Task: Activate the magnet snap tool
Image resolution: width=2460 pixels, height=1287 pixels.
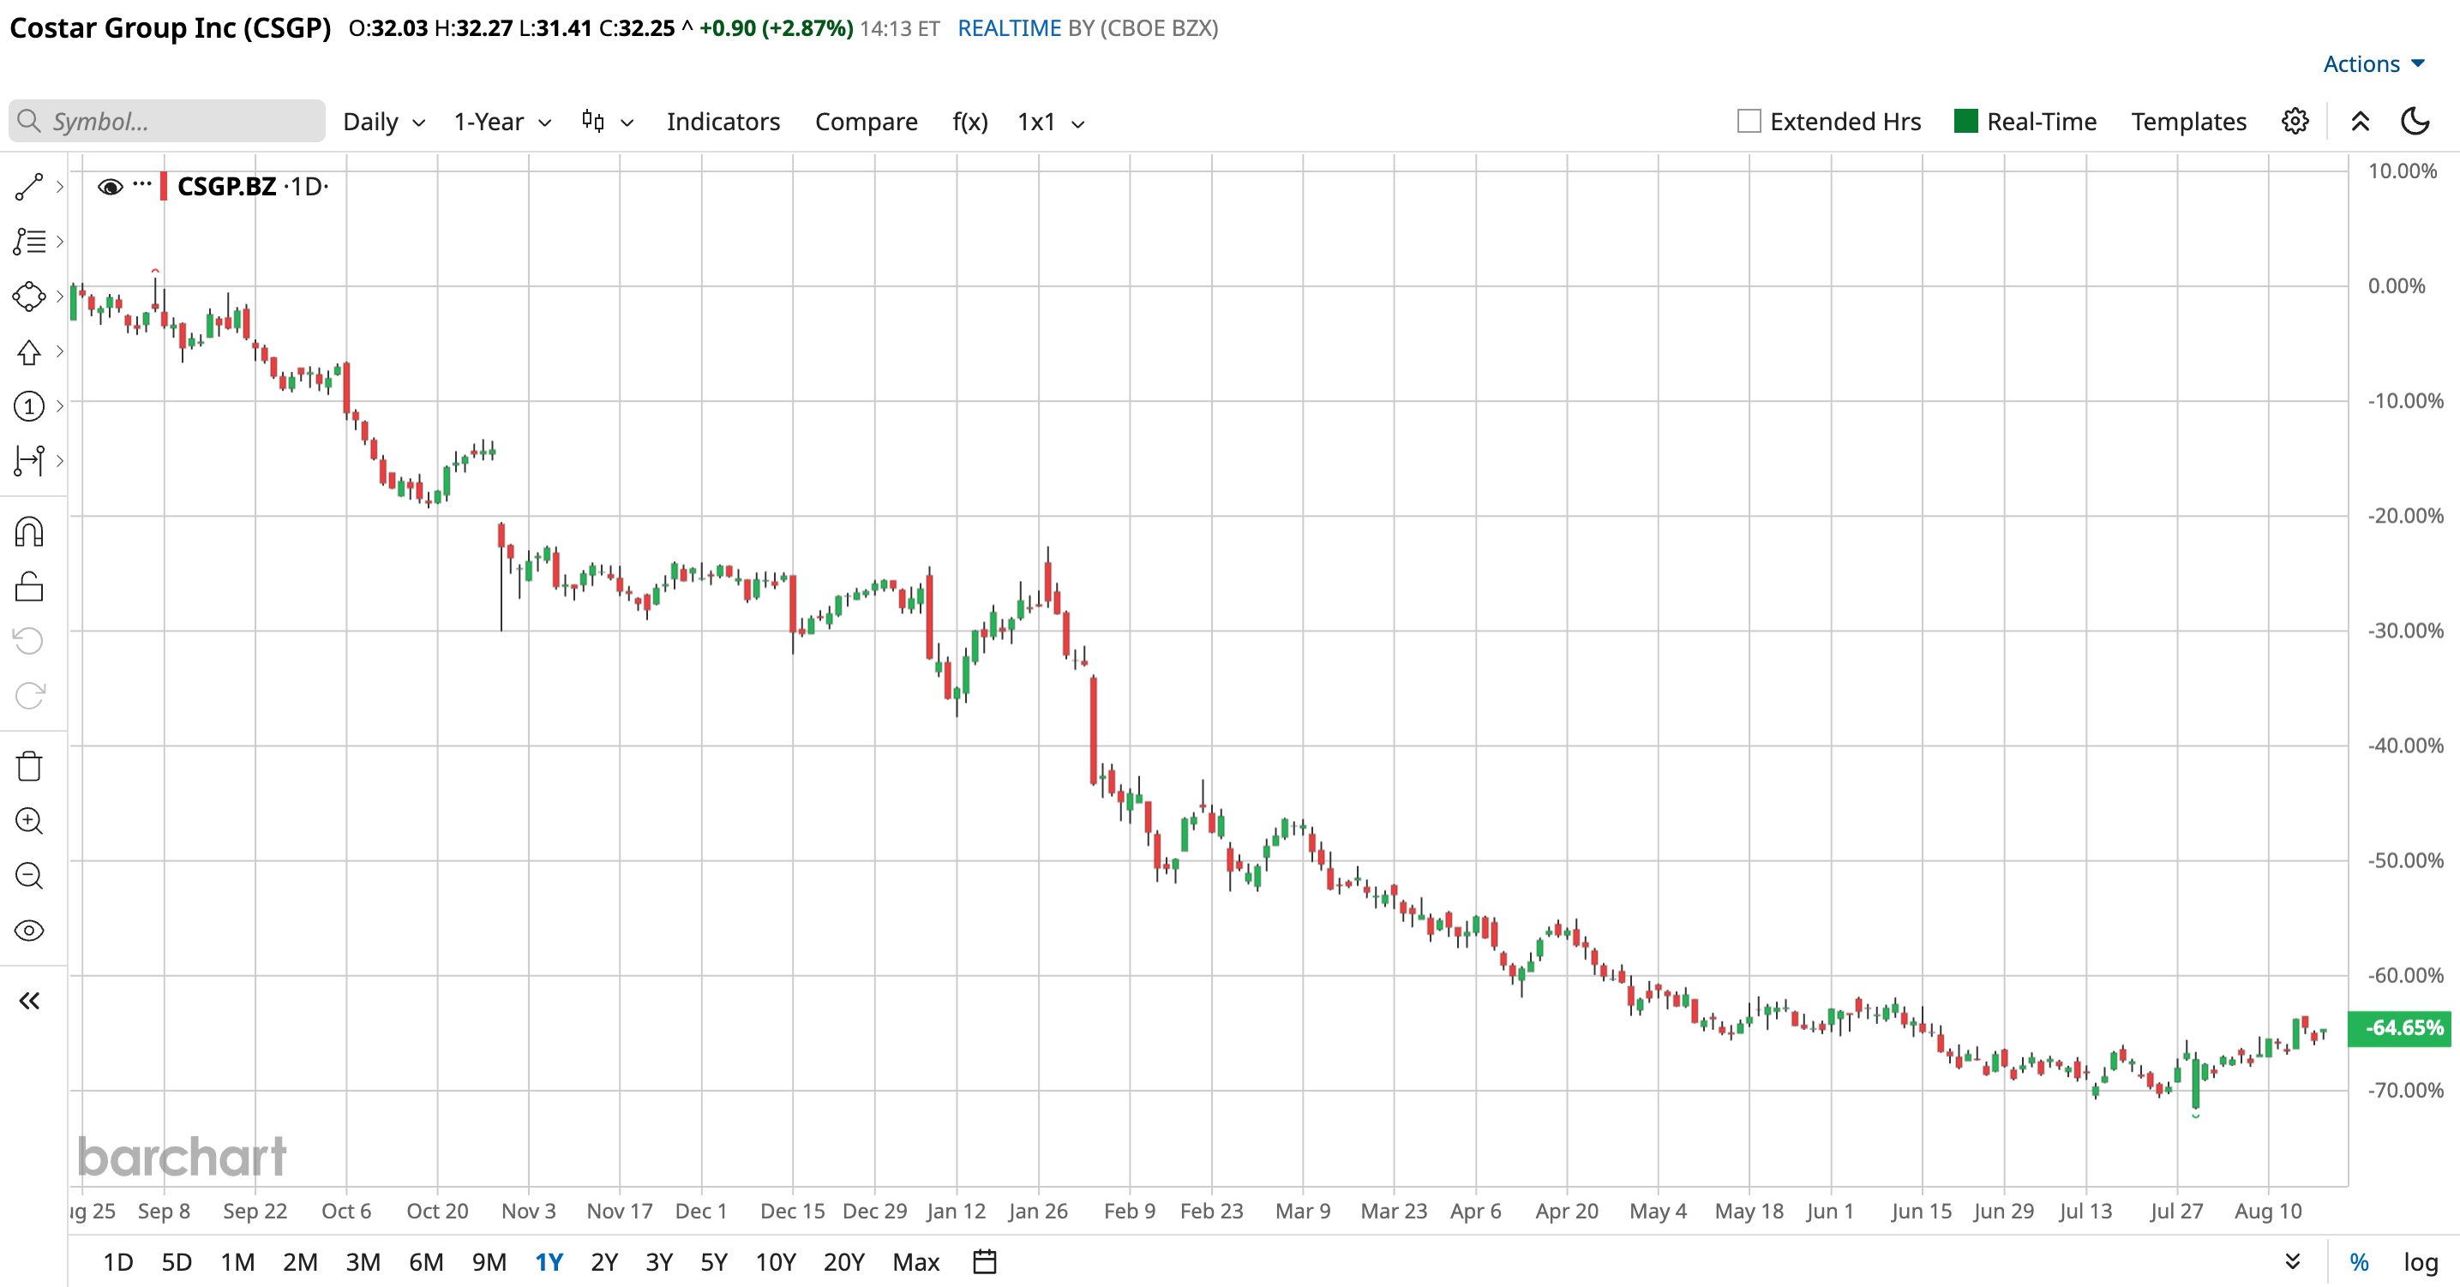Action: coord(28,532)
